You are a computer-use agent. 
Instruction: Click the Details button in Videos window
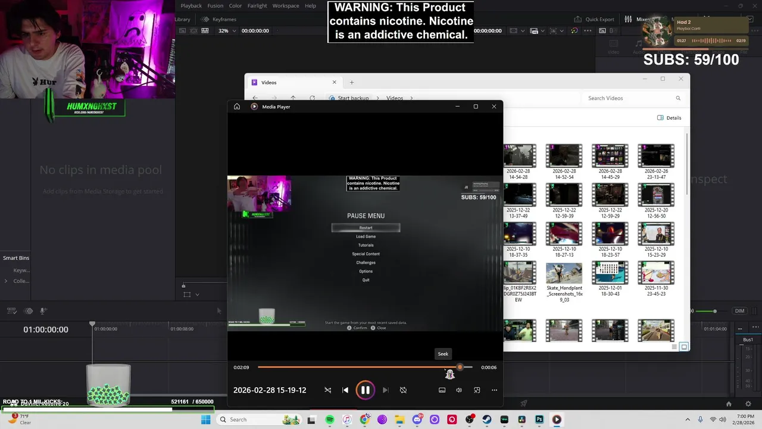(x=669, y=118)
